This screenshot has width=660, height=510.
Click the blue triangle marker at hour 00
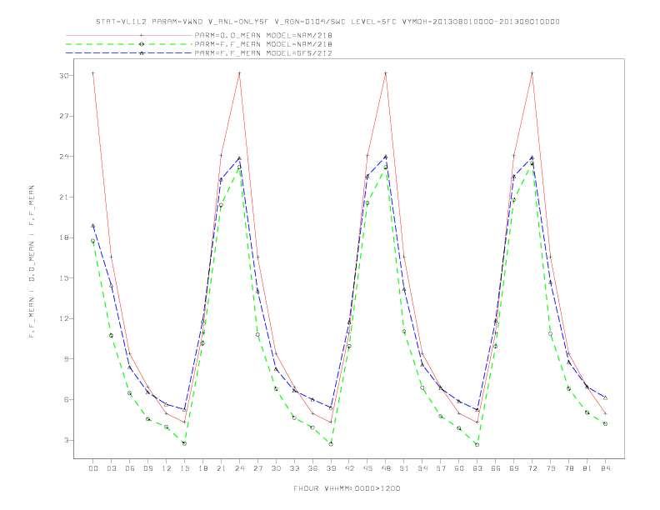tap(93, 226)
